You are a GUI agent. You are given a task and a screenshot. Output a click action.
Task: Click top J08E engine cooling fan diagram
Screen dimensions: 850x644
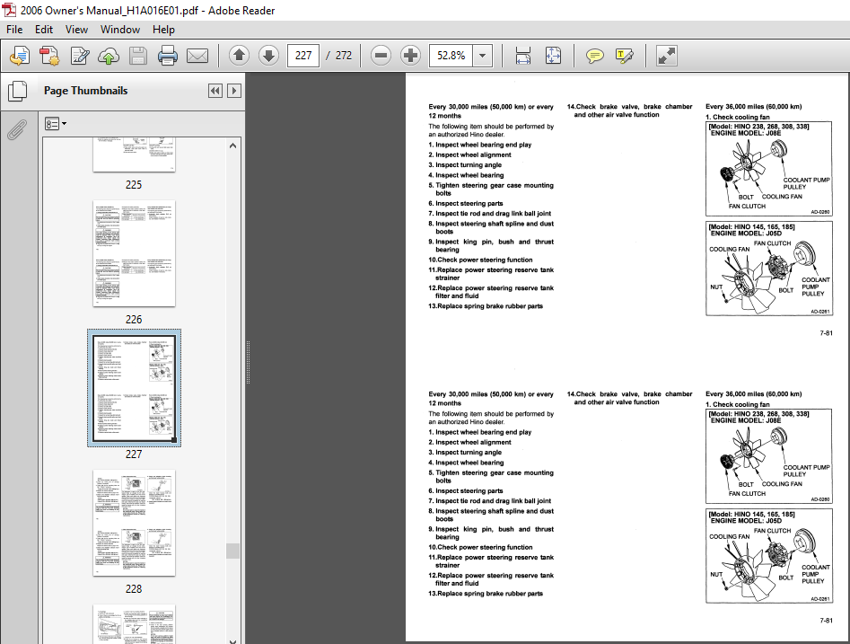coord(768,169)
